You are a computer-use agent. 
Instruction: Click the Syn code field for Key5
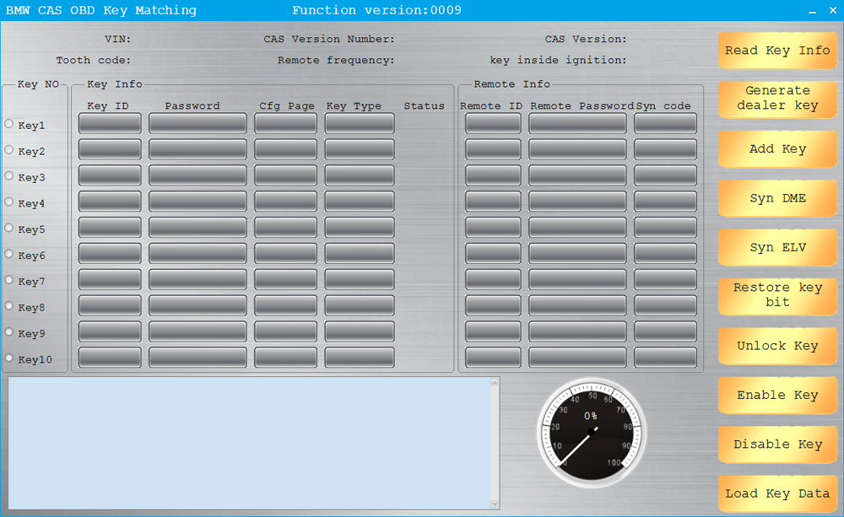pos(665,227)
